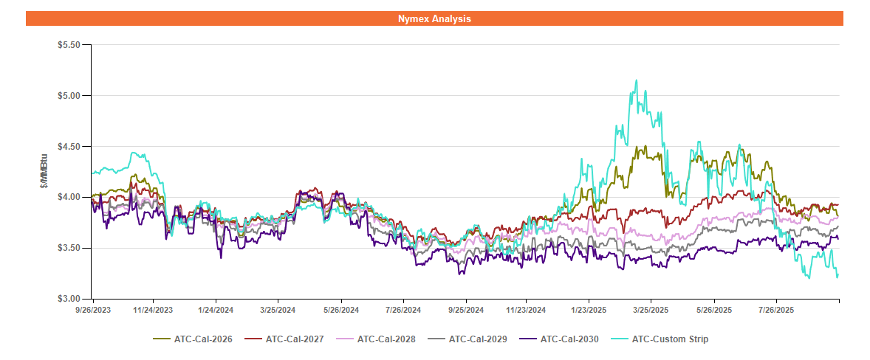The image size is (870, 360).
Task: Click the Custom Strip peak above $5.00
Action: 637,81
